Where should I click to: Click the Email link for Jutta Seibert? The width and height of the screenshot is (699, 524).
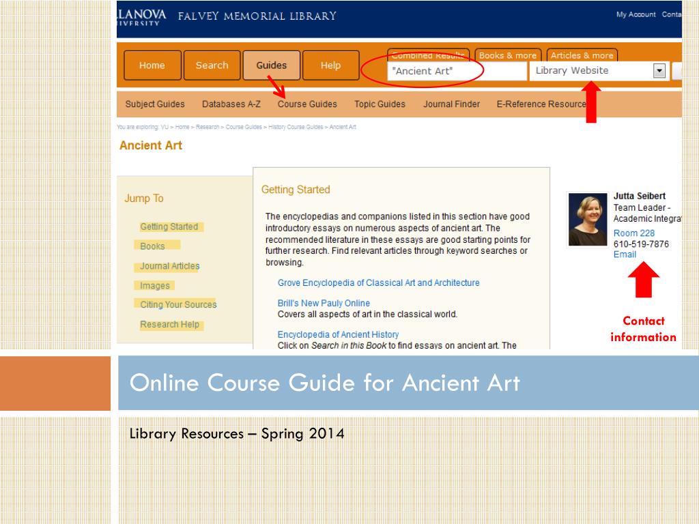tap(625, 254)
